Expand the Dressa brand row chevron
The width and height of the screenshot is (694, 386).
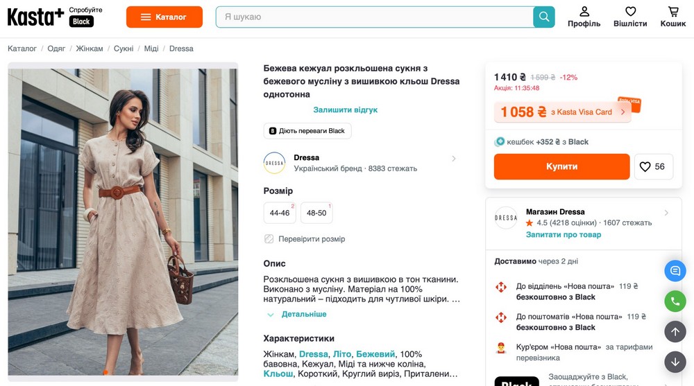(454, 159)
